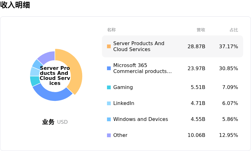Screen dimensions: 251x151
Task: Click purple Other legend swatch
Action: pyautogui.click(x=109, y=135)
